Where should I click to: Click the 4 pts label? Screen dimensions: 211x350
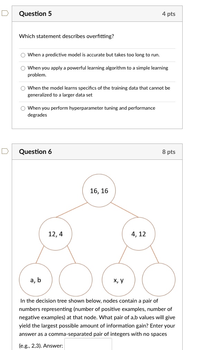[168, 13]
